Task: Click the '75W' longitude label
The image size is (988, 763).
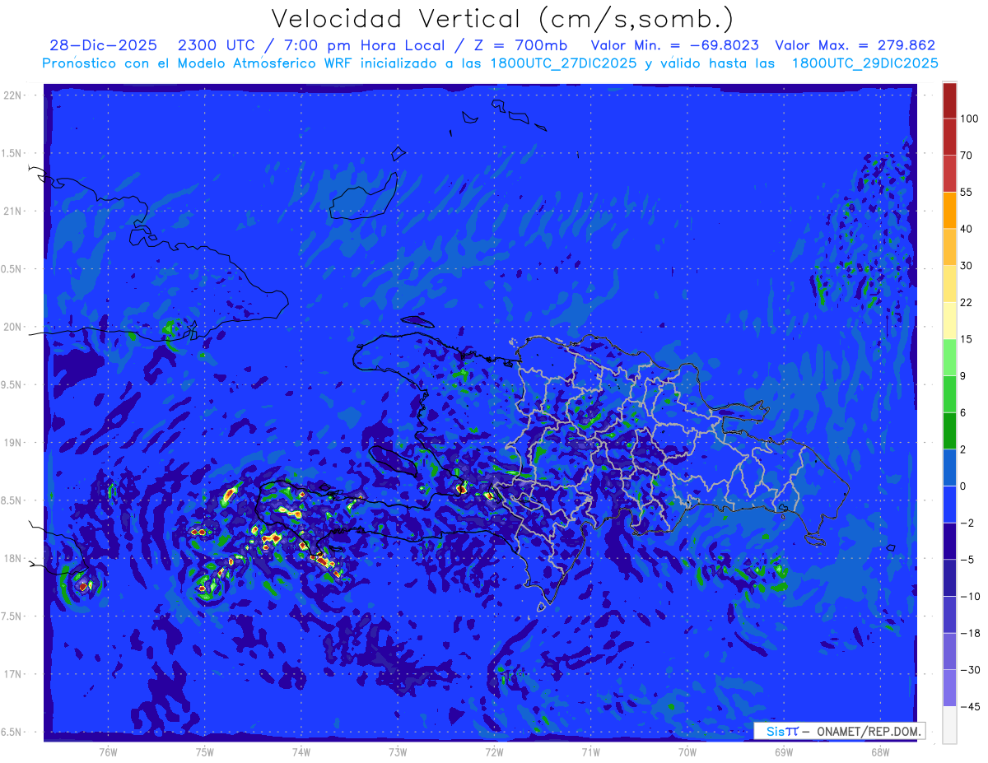Action: point(205,751)
